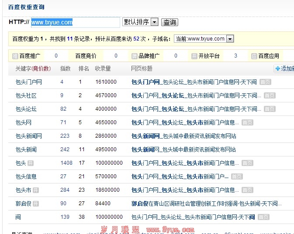
Task: Sort by 关键字(竞价数) column header
Action: tap(33, 69)
